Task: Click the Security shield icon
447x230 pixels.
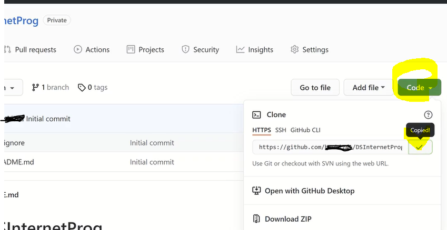Action: coord(185,49)
